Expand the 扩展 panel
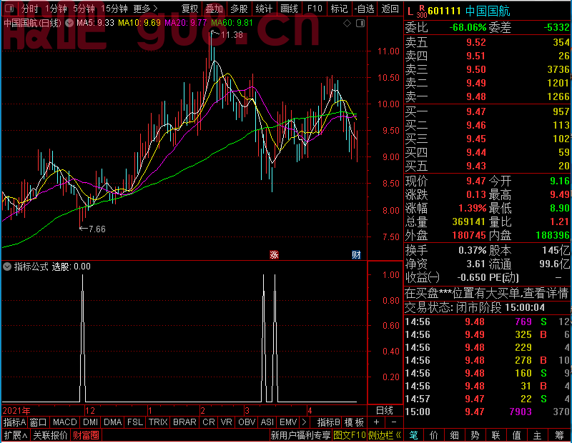The width and height of the screenshot is (572, 443). tap(15, 435)
